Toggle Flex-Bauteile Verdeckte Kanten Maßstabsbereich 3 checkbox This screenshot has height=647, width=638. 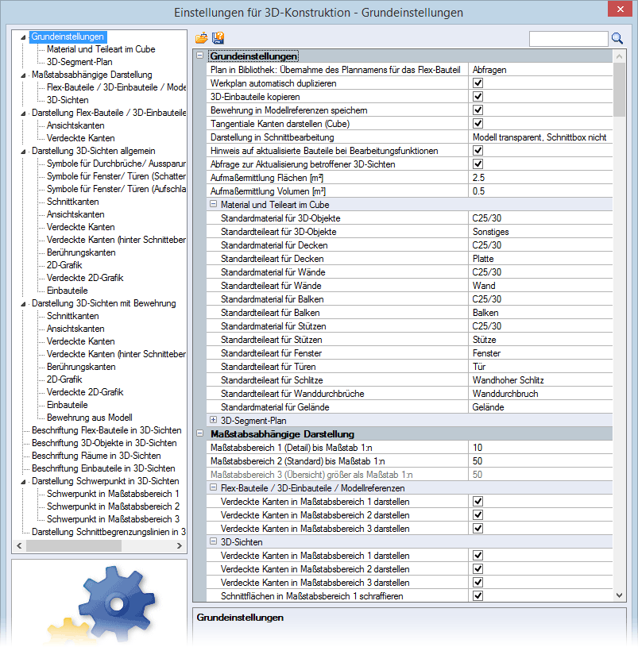(x=478, y=529)
